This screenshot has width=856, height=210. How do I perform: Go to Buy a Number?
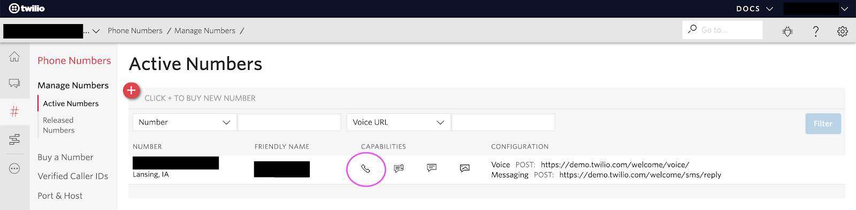(x=65, y=157)
